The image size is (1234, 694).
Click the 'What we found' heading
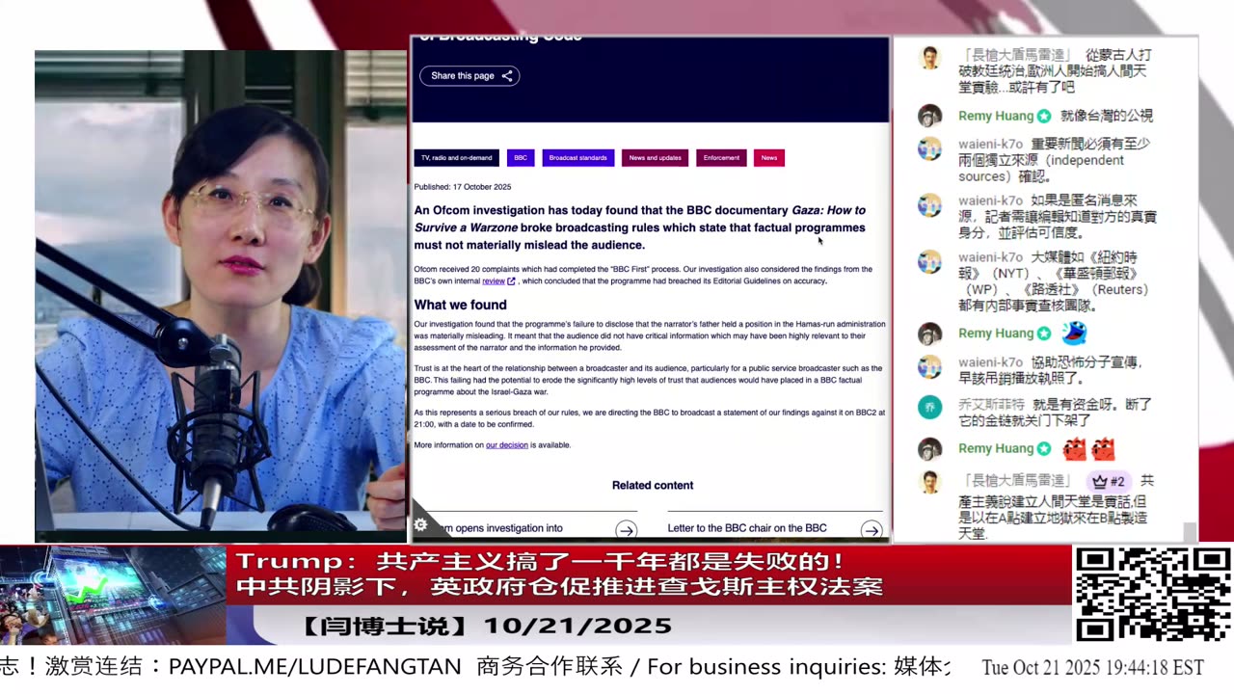(x=461, y=305)
